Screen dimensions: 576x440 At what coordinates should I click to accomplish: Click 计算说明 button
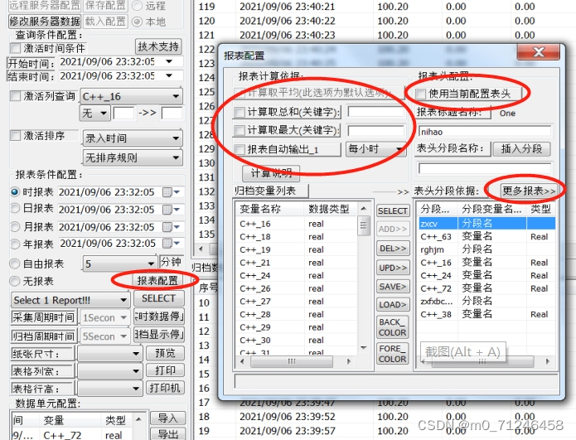coord(271,173)
